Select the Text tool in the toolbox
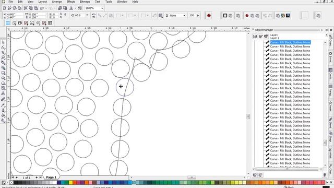Viewport: 334px width, 188px height. pos(3,93)
